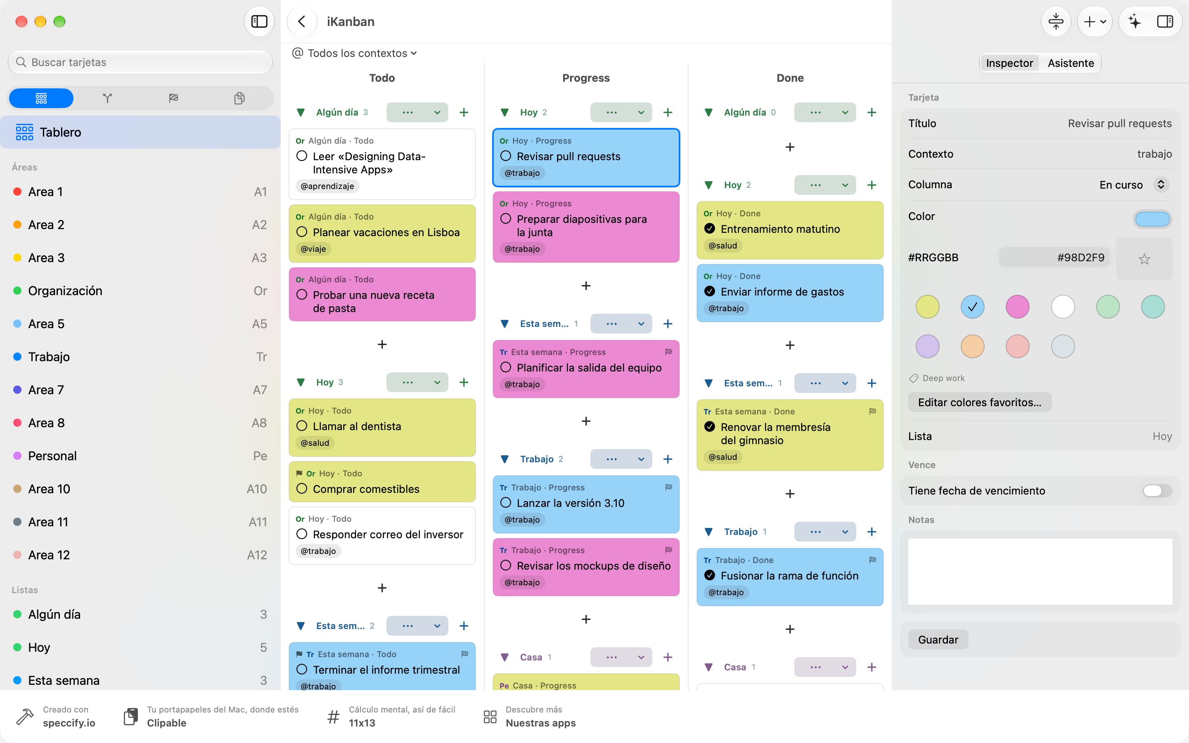Select the board view icon tab
1189x743 pixels.
click(x=41, y=98)
